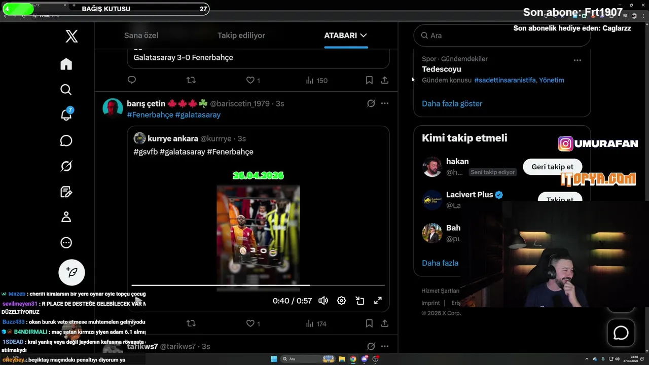Viewport: 649px width, 365px height.
Task: Open video settings gear
Action: point(341,301)
